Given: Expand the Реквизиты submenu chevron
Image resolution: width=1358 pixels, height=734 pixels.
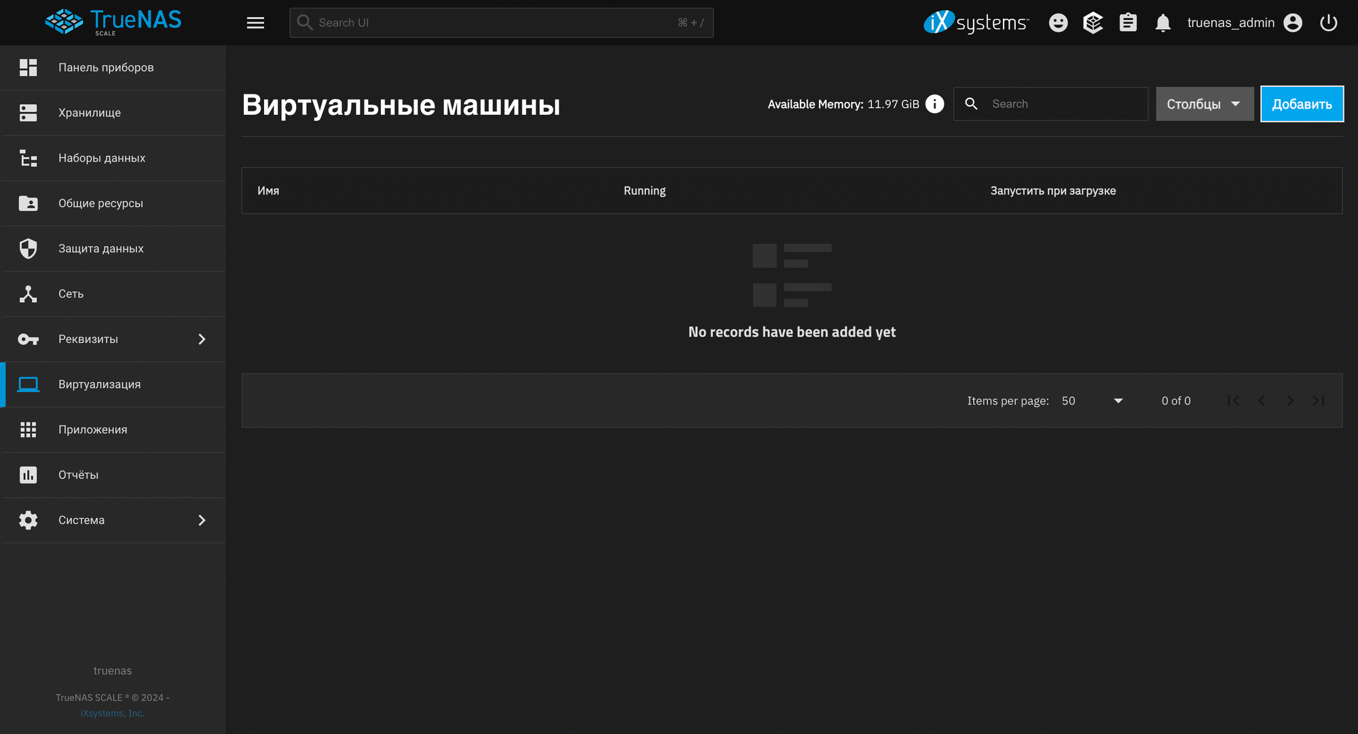Looking at the screenshot, I should [x=202, y=339].
